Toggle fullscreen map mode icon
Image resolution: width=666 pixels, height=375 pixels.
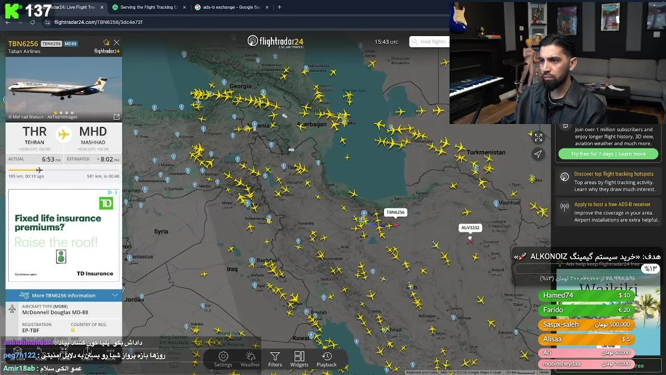click(x=539, y=137)
